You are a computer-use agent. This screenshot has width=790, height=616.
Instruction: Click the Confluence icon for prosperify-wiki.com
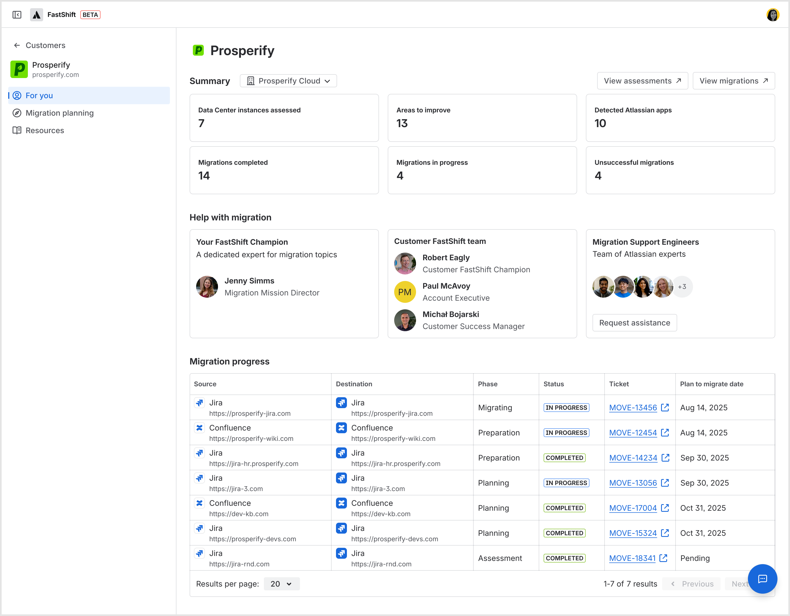click(x=199, y=428)
